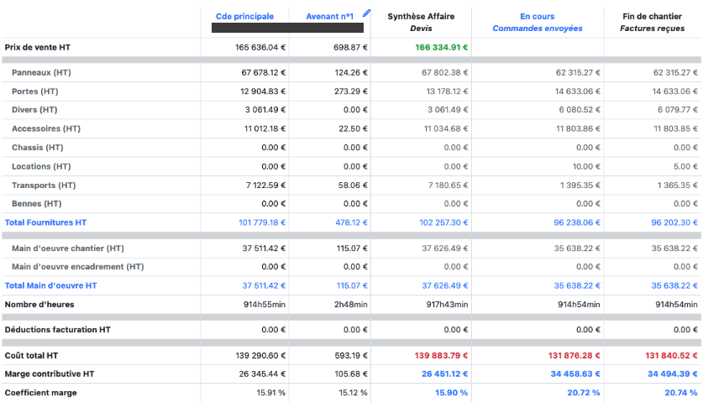Screen dimensions: 703x408
Task: Click the Total Fournitures HT row label
Action: 45,222
